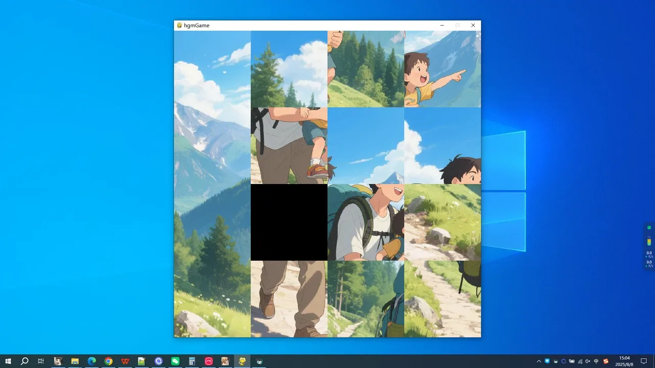The image size is (655, 368).
Task: Open the Windows Start menu
Action: click(8, 361)
